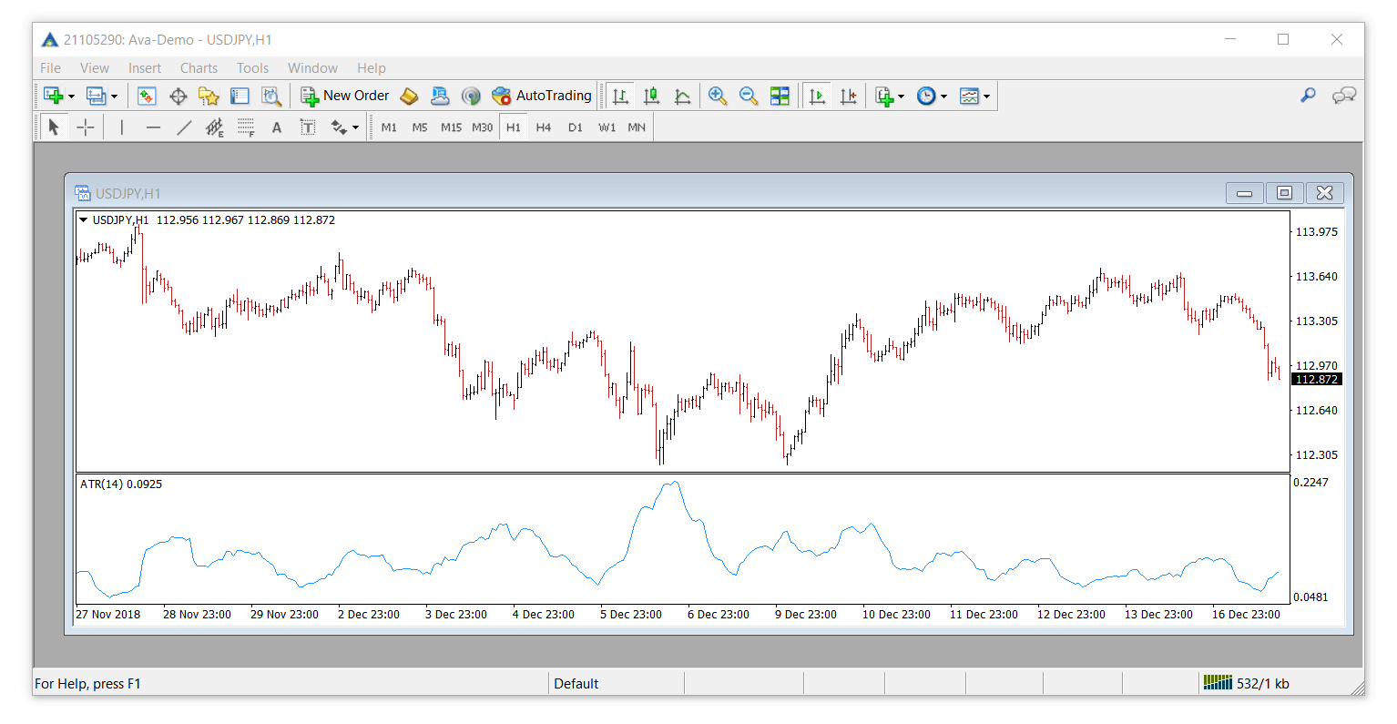Select the Text tool labeled A

[x=277, y=127]
